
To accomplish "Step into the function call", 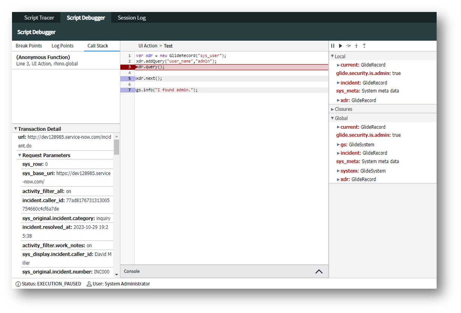I will point(356,46).
